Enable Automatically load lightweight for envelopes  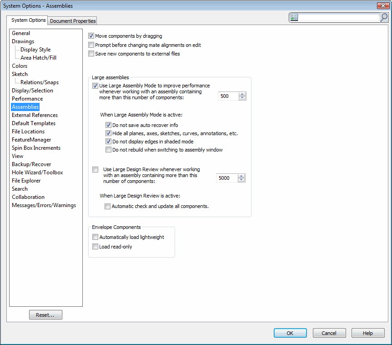(95, 237)
